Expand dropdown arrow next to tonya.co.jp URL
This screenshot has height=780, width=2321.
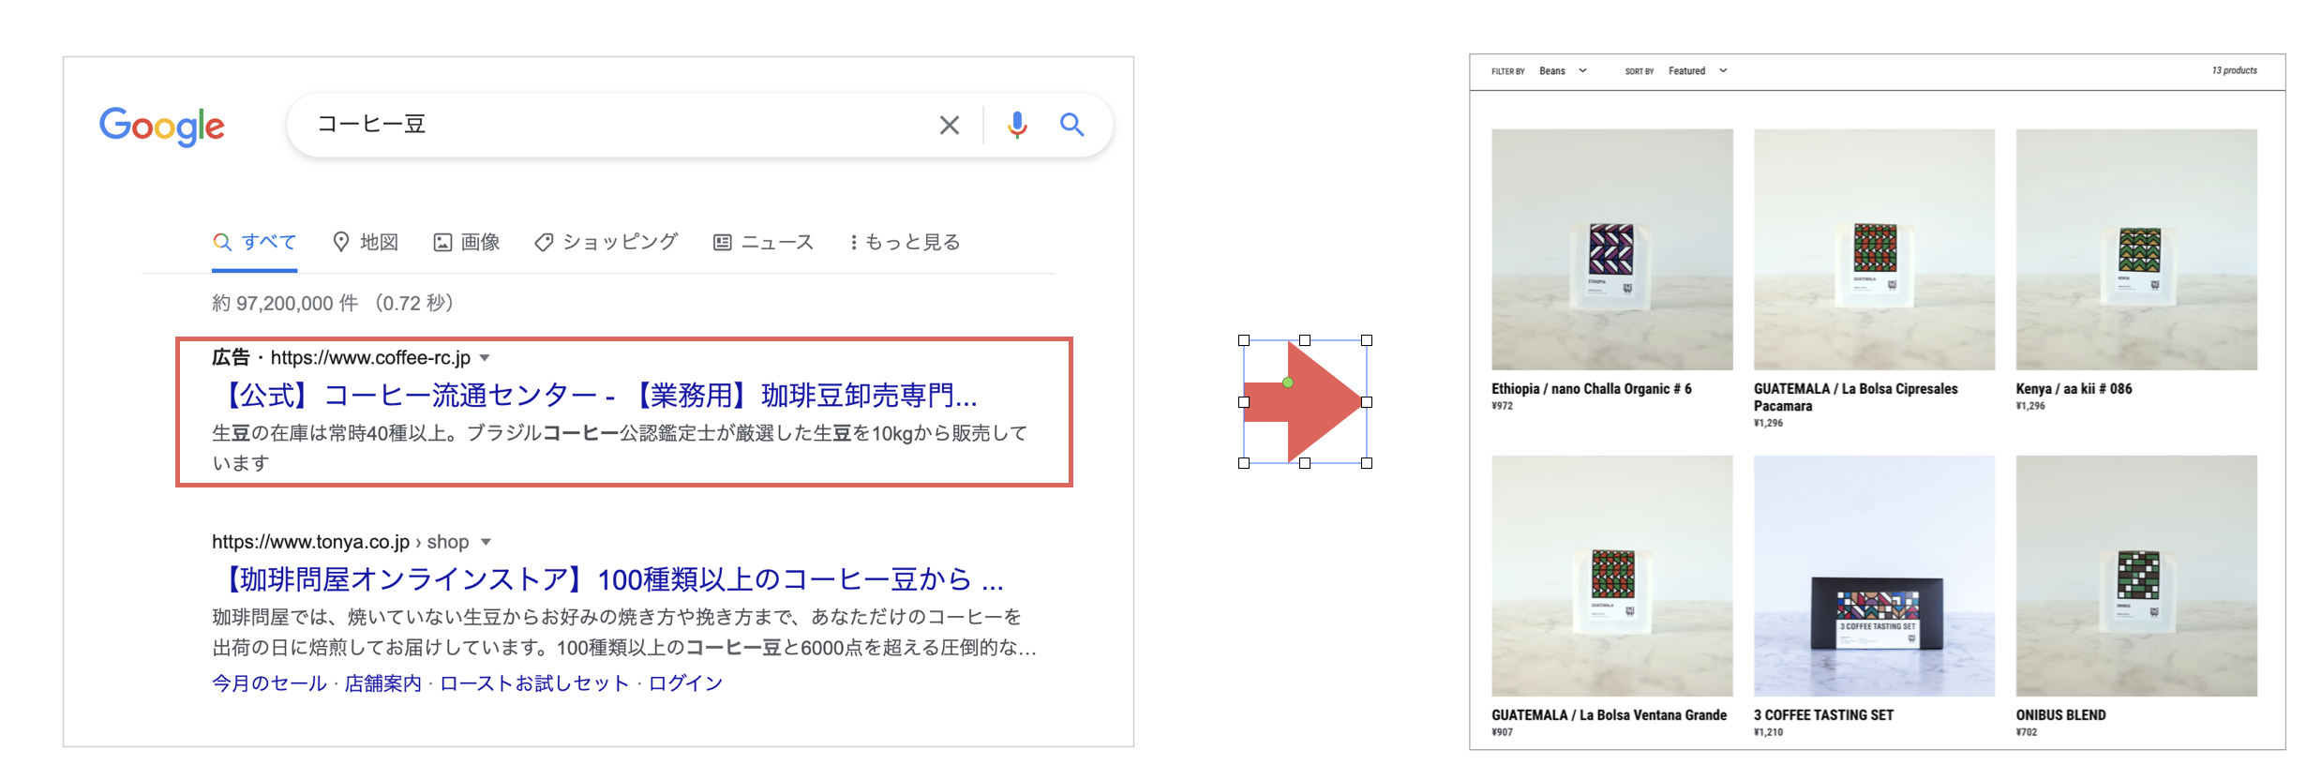point(486,542)
